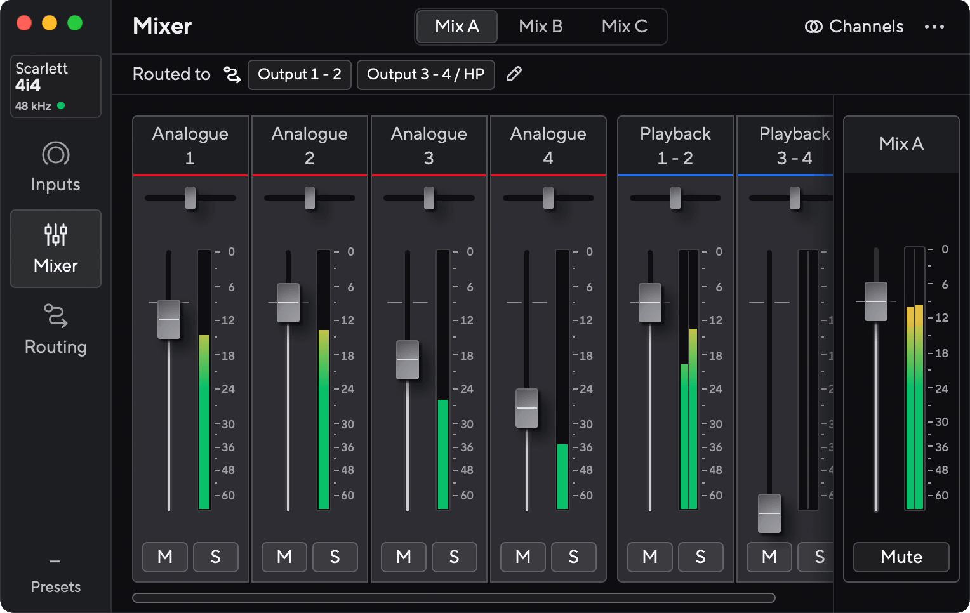Open the Routing page in sidebar
This screenshot has width=970, height=613.
tap(56, 330)
